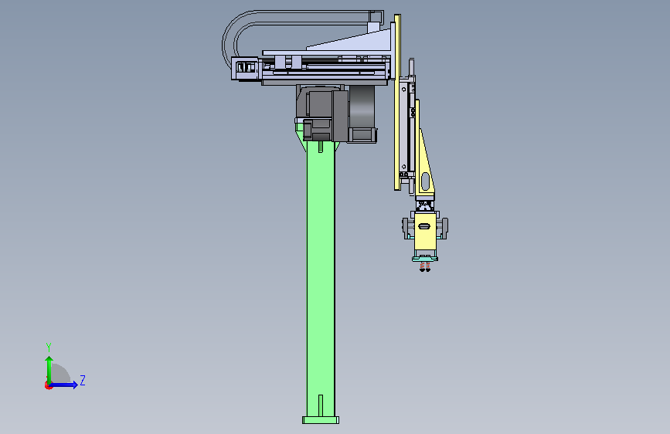Click the blue Z axis arrow of triad
Screen dimensions: 670x434
click(x=64, y=385)
